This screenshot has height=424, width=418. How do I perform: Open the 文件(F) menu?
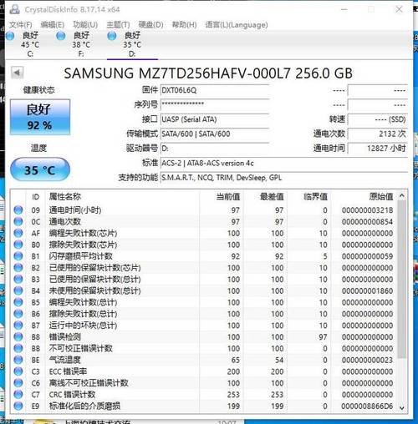point(21,25)
